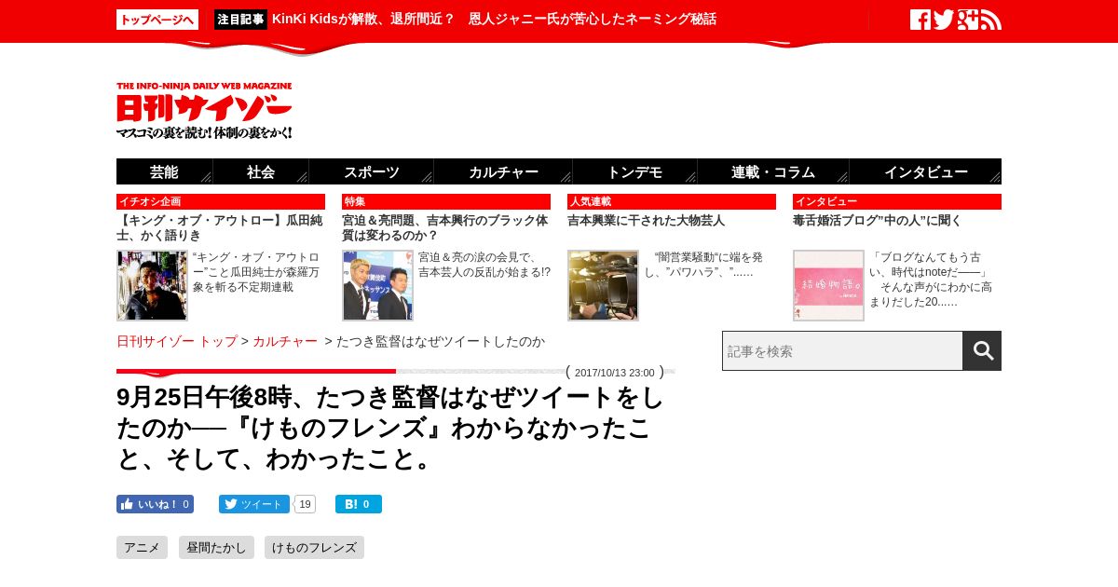The width and height of the screenshot is (1118, 587).
Task: Select the 昼間たかし tag
Action: pyautogui.click(x=216, y=548)
